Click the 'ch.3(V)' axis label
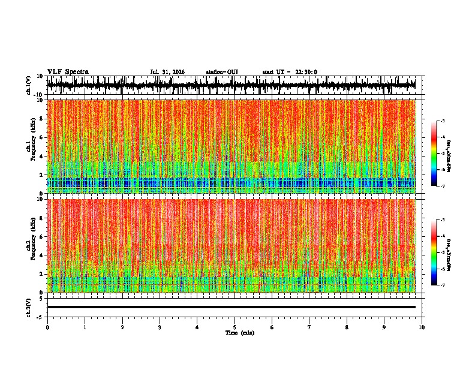This screenshot has width=475, height=367. coord(28,308)
